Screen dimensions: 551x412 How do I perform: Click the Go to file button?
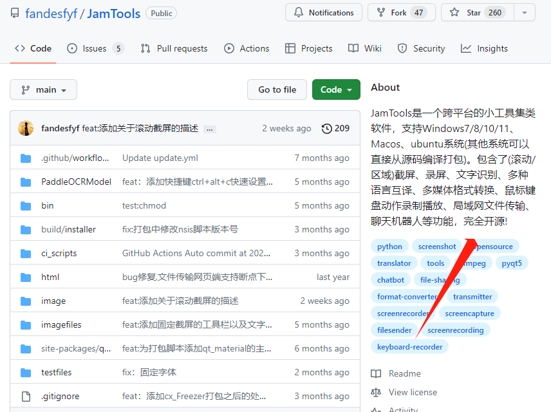pos(277,89)
